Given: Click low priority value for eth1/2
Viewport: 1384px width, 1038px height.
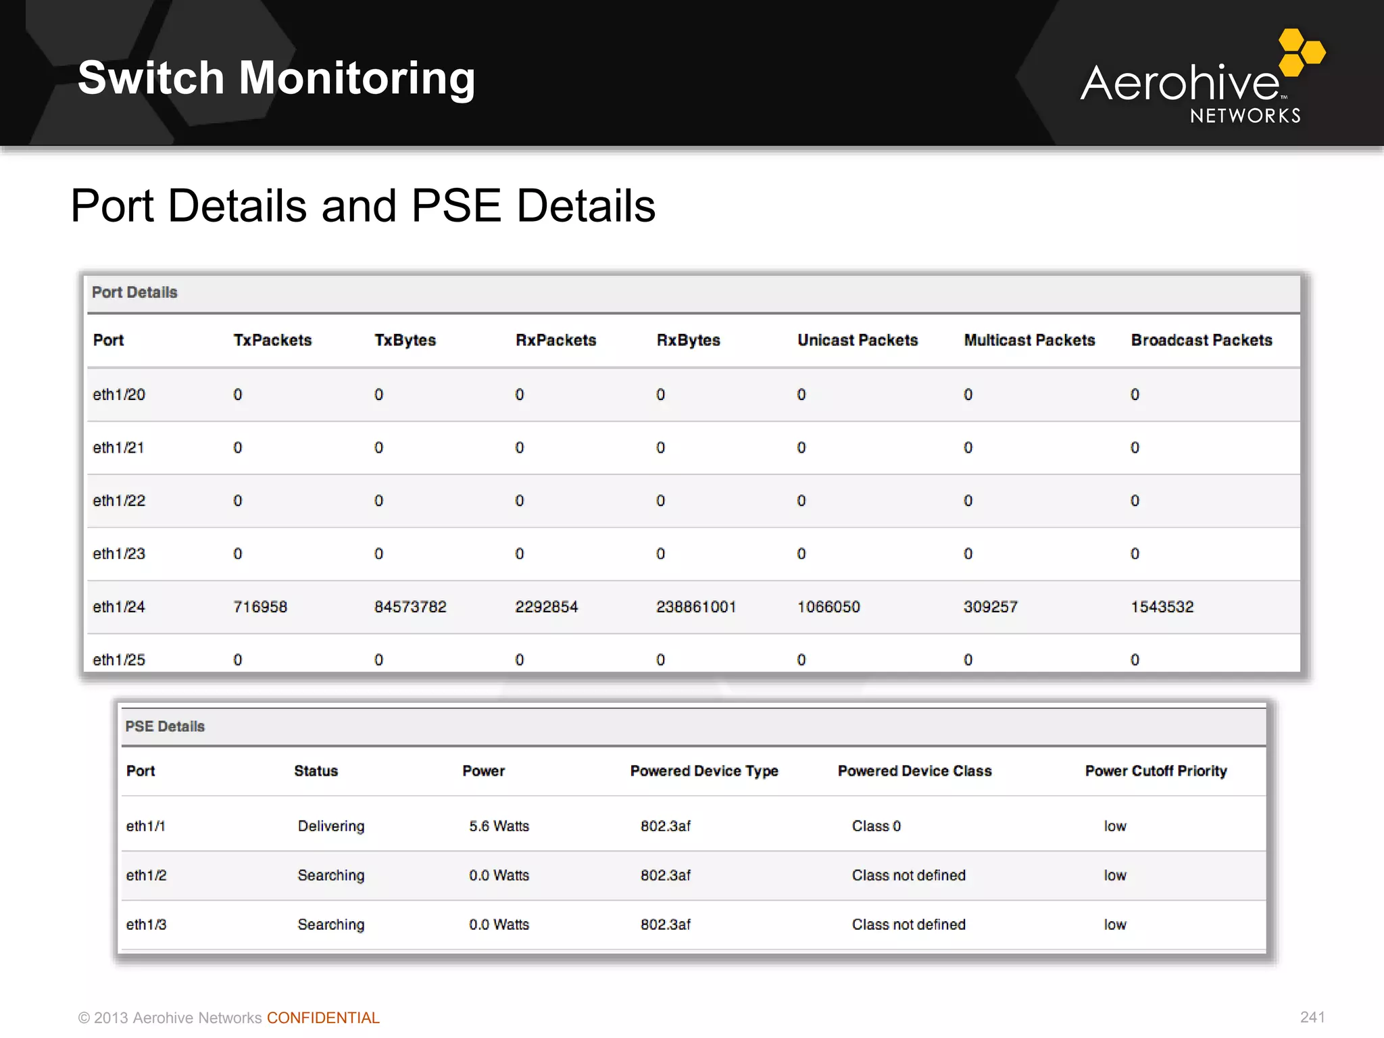Looking at the screenshot, I should [1115, 875].
